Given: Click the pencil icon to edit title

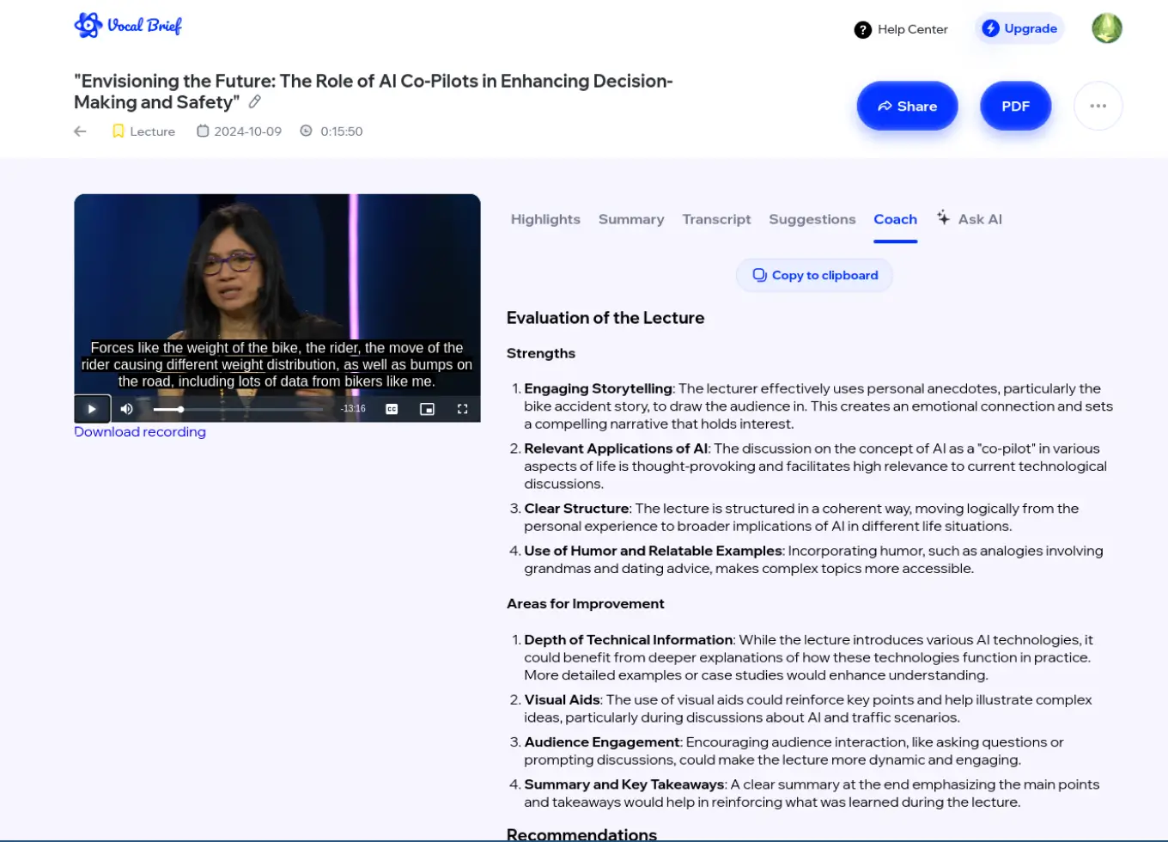Looking at the screenshot, I should pyautogui.click(x=255, y=102).
